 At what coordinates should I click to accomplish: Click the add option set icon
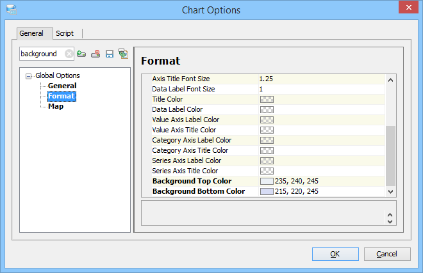point(81,54)
